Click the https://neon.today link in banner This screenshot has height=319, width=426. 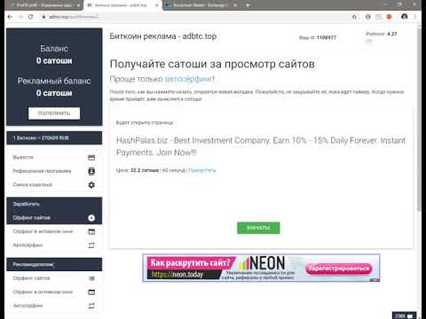point(177,275)
